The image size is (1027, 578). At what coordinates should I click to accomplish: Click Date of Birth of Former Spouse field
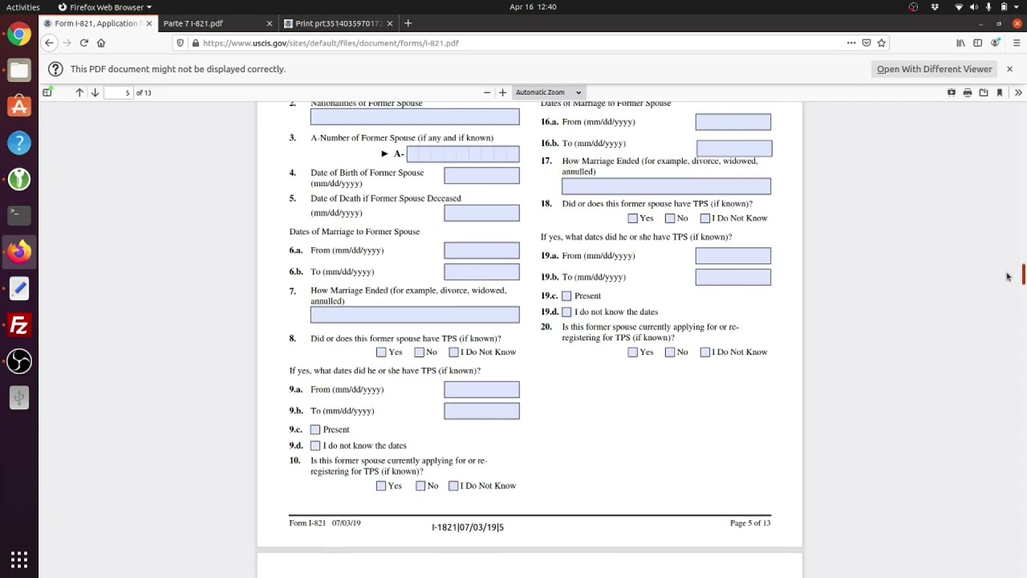pos(481,176)
